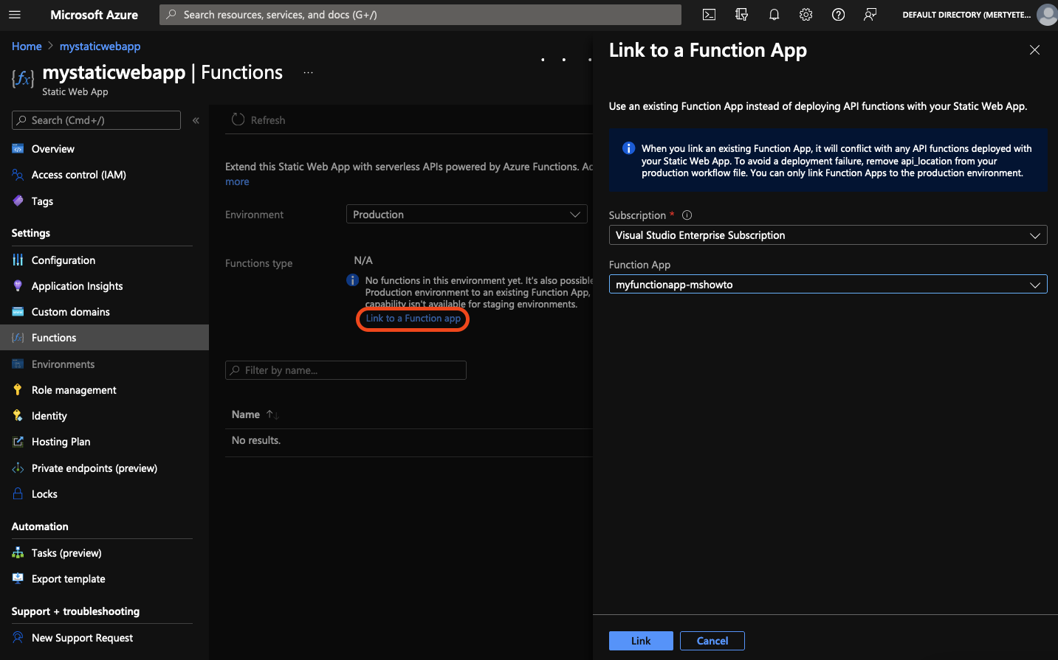Image resolution: width=1058 pixels, height=660 pixels.
Task: Click the Microsoft Azure logo text
Action: click(94, 15)
